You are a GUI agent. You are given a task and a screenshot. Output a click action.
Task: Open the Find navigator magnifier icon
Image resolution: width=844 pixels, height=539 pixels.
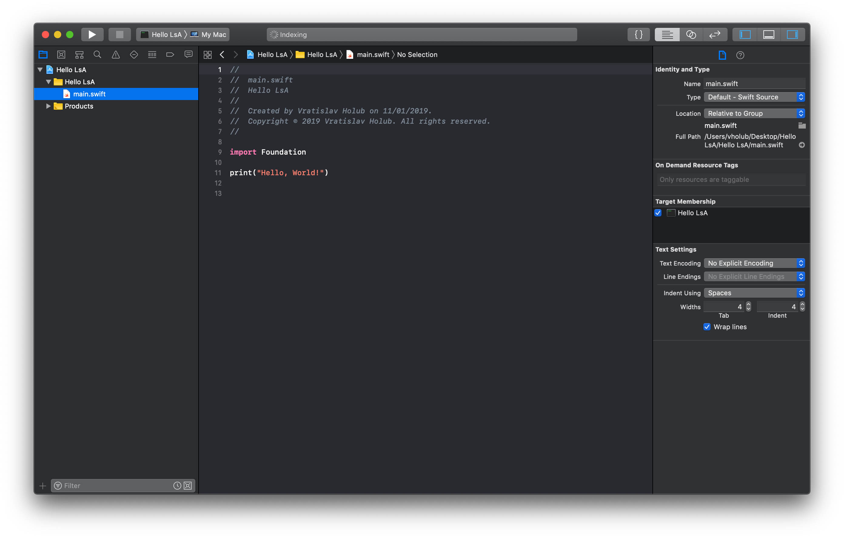[x=97, y=55]
